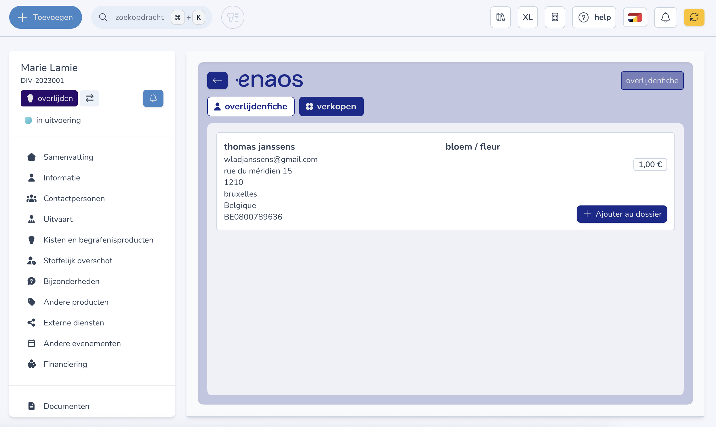Click Ajouter au dossier button
Image resolution: width=716 pixels, height=427 pixels.
pyautogui.click(x=622, y=214)
